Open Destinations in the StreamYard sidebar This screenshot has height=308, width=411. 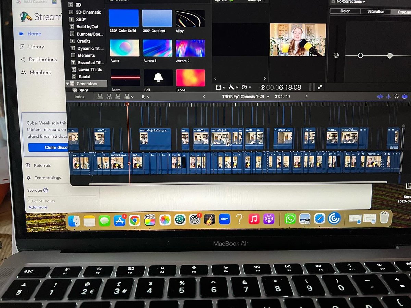pos(43,60)
